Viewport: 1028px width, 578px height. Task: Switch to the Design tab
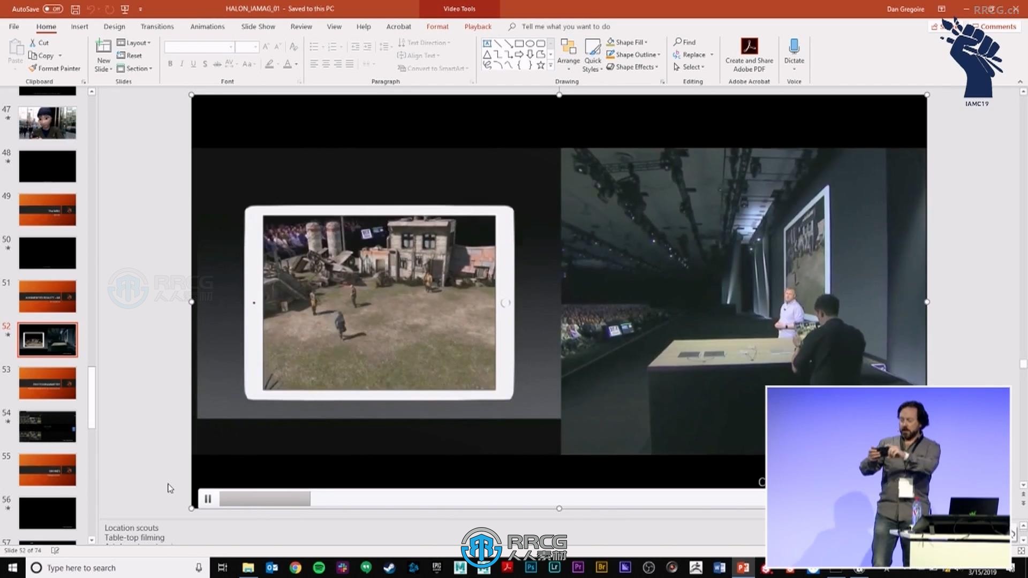[x=114, y=26]
